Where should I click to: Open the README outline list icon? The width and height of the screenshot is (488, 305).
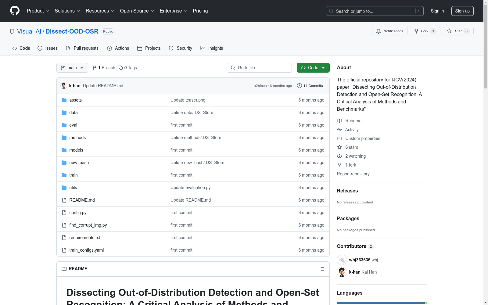(x=322, y=269)
